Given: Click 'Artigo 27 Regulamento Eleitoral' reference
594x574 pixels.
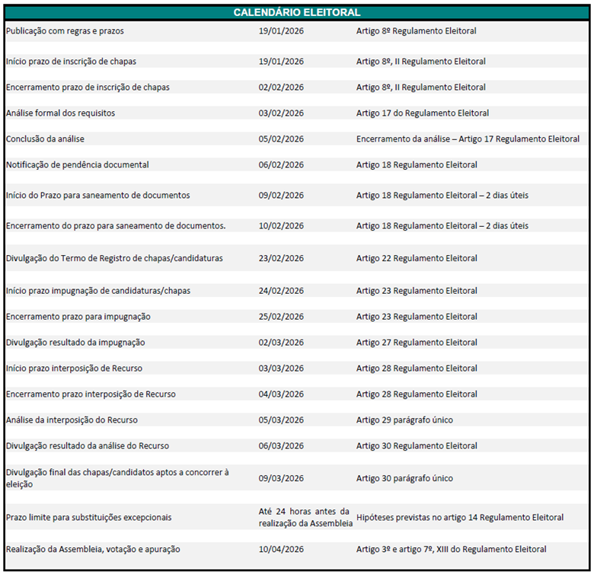Looking at the screenshot, I should pos(417,343).
